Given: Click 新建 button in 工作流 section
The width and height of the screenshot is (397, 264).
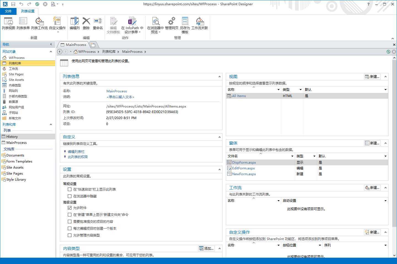Looking at the screenshot, I should (372, 188).
